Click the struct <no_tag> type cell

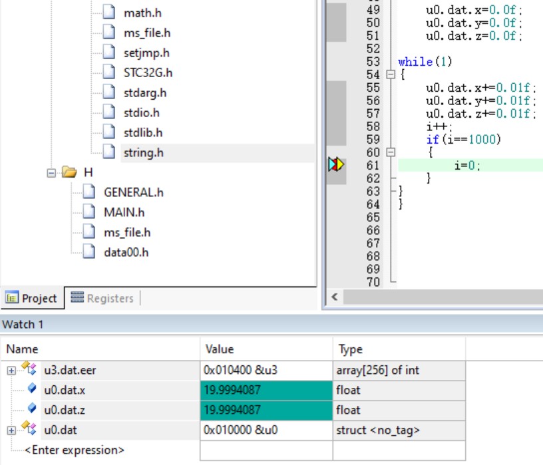pos(399,430)
